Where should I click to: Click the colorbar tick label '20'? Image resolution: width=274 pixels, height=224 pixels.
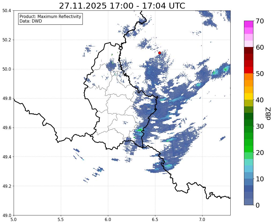tap(260, 153)
